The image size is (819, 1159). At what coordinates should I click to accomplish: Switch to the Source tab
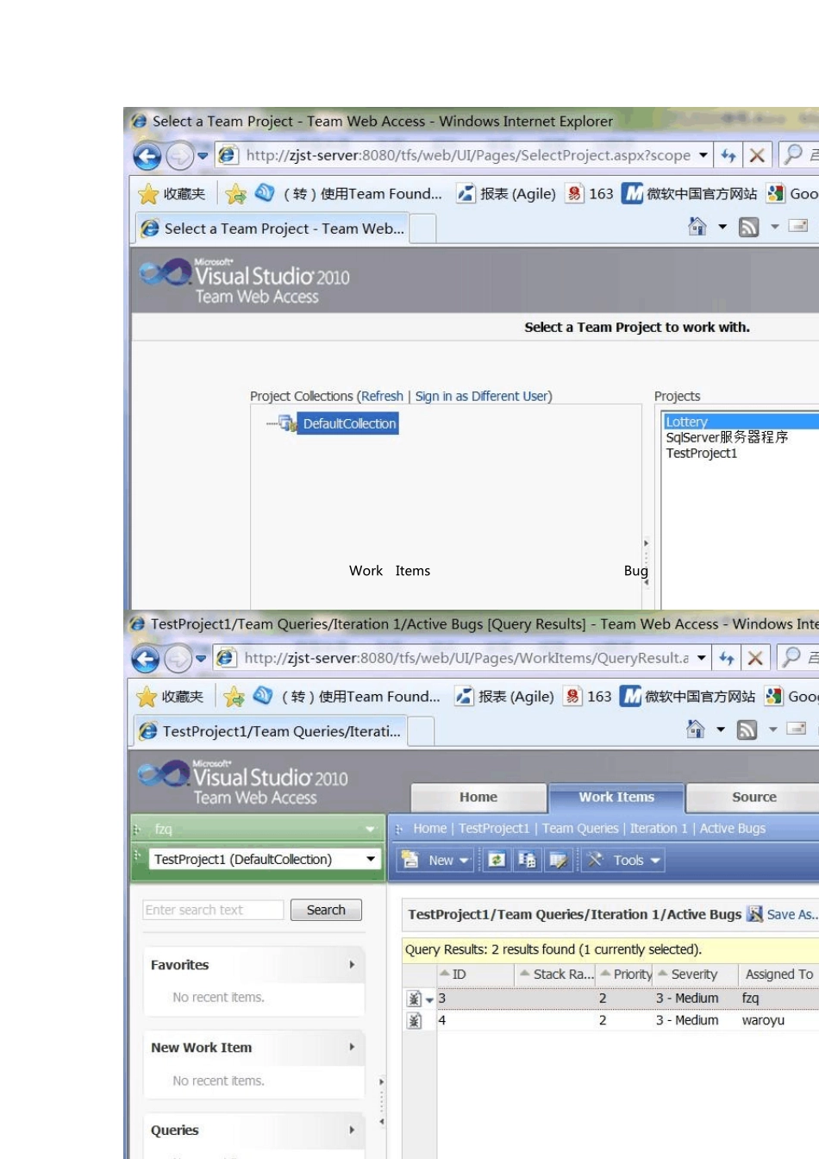(754, 798)
